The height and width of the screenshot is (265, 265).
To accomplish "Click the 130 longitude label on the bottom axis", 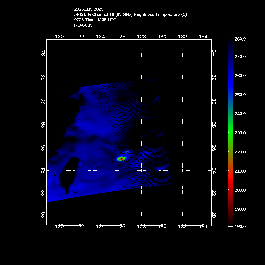I will coord(162,227).
